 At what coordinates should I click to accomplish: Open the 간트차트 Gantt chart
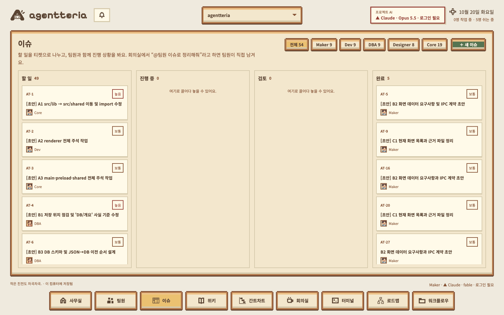(252, 301)
